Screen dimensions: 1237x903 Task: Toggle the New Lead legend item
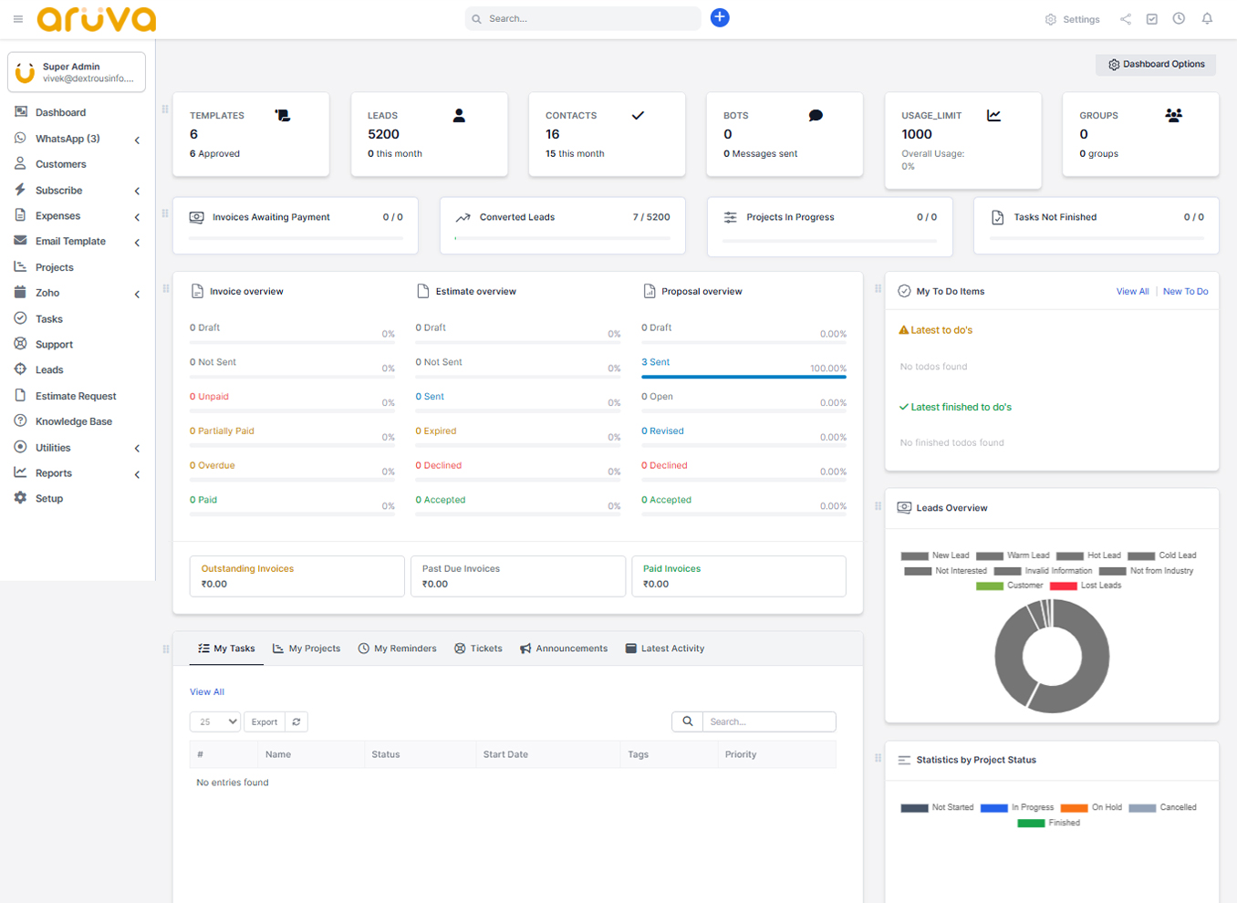point(935,555)
